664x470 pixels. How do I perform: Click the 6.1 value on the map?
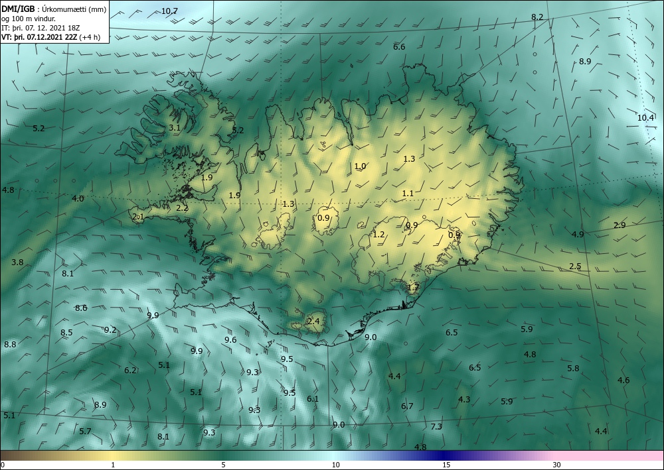313,398
